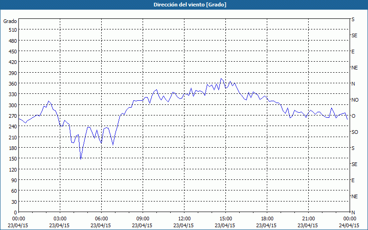Select the 23/04/15 date beneath 03:00
This screenshot has width=368, height=230.
(59, 225)
